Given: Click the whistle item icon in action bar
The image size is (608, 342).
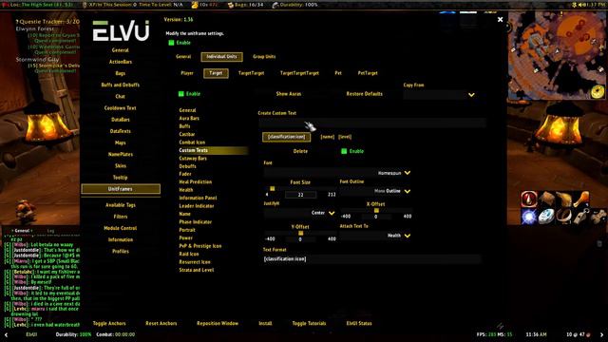Looking at the screenshot, I should [x=580, y=217].
